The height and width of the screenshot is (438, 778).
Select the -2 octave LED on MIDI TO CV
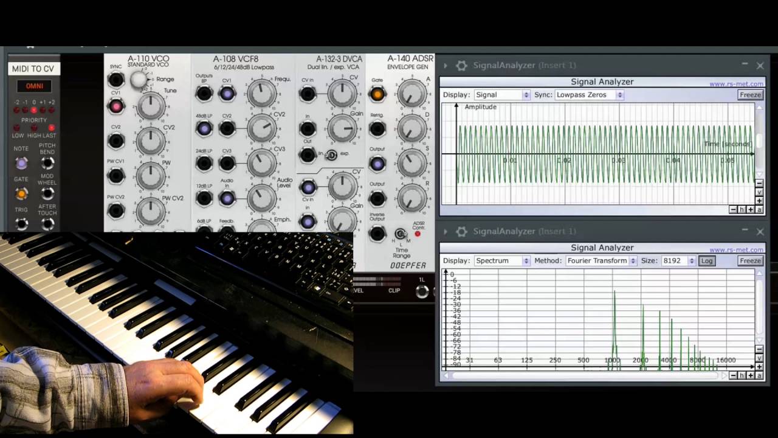(17, 110)
